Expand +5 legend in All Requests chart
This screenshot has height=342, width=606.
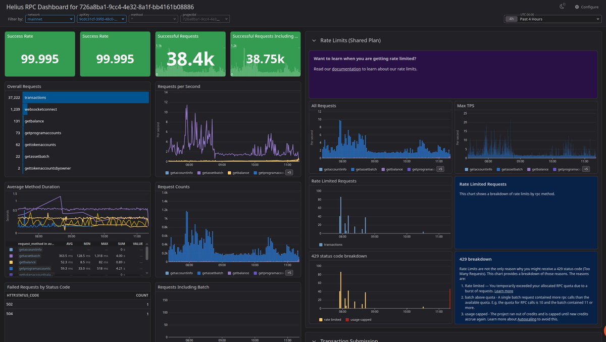click(440, 169)
